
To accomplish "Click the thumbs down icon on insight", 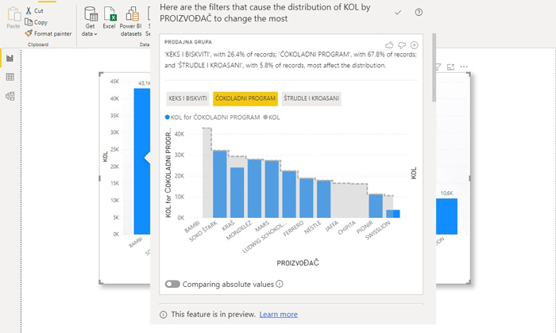I will [x=402, y=45].
